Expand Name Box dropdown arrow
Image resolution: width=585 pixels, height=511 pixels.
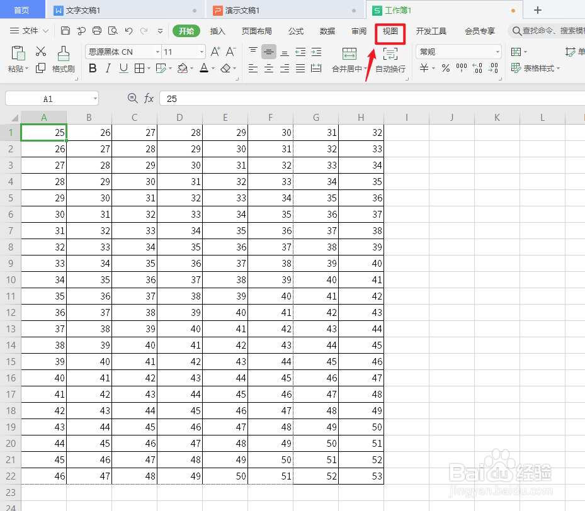95,99
